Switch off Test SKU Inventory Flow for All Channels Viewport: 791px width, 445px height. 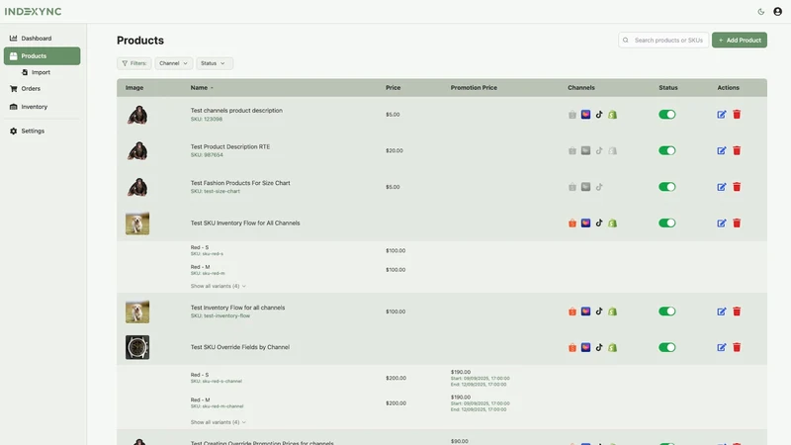[666, 223]
